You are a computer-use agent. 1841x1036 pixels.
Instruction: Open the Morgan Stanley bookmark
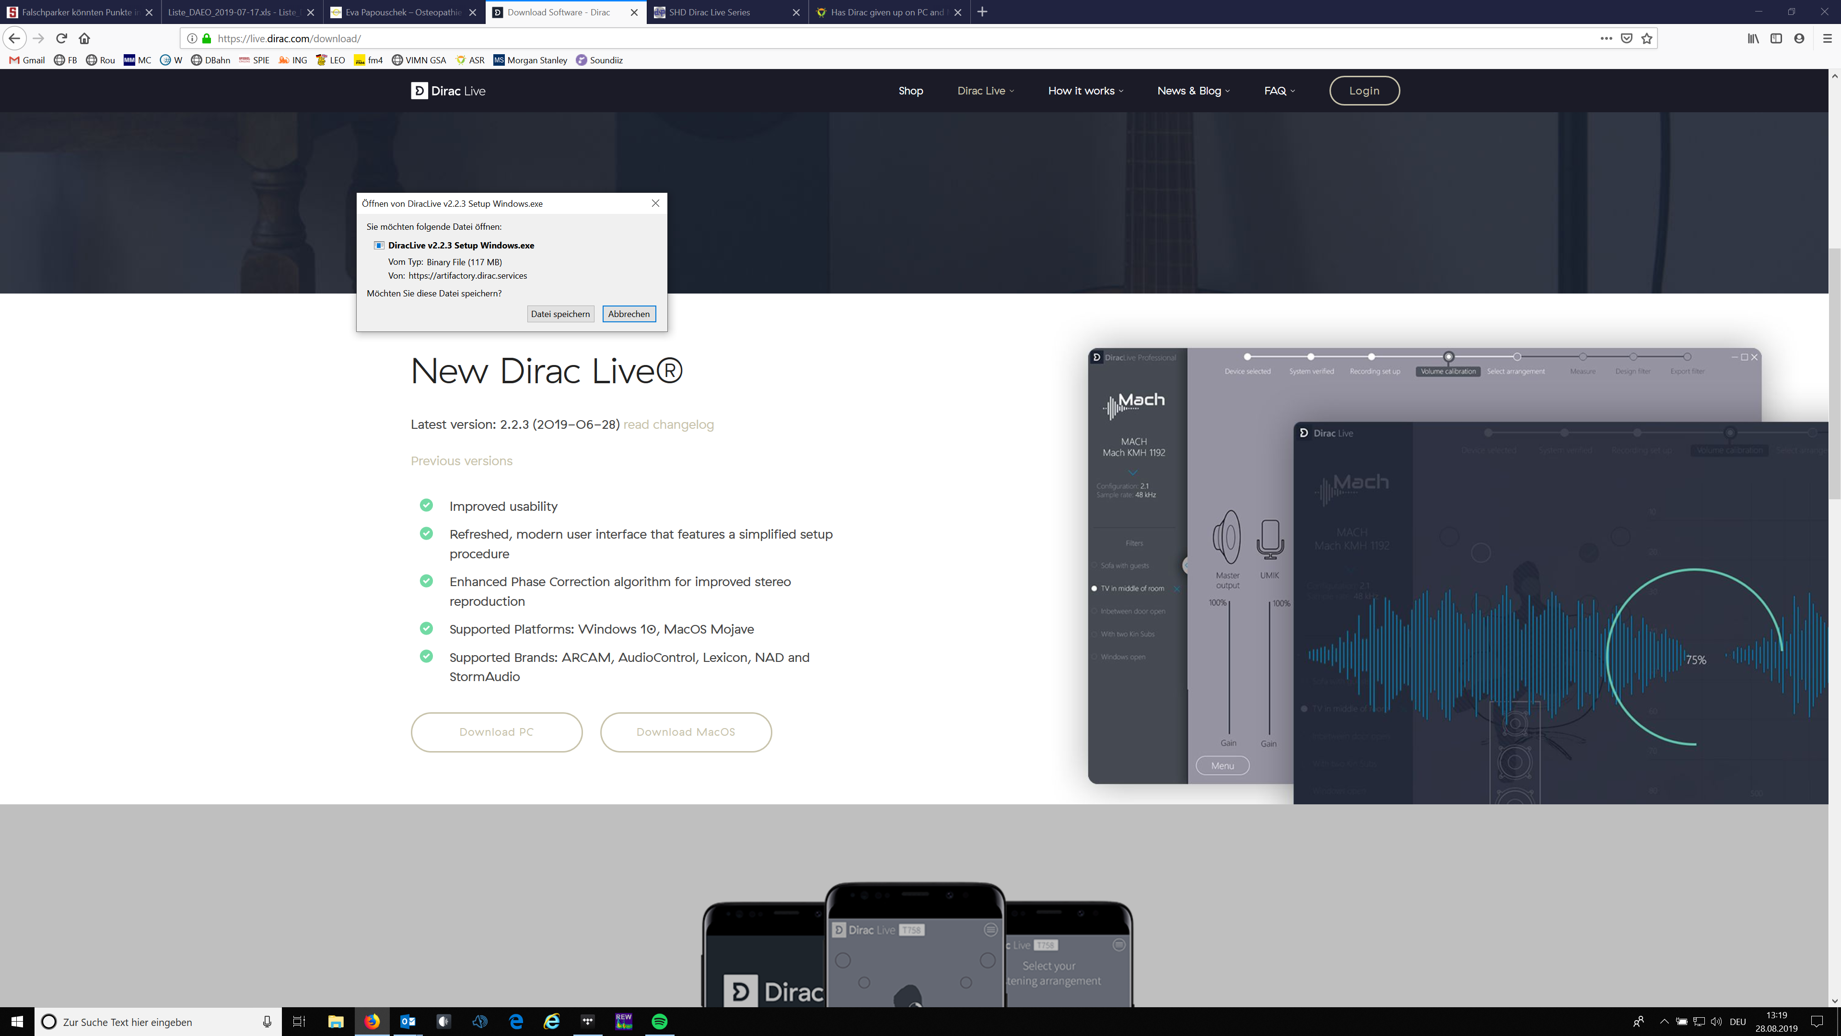coord(530,60)
